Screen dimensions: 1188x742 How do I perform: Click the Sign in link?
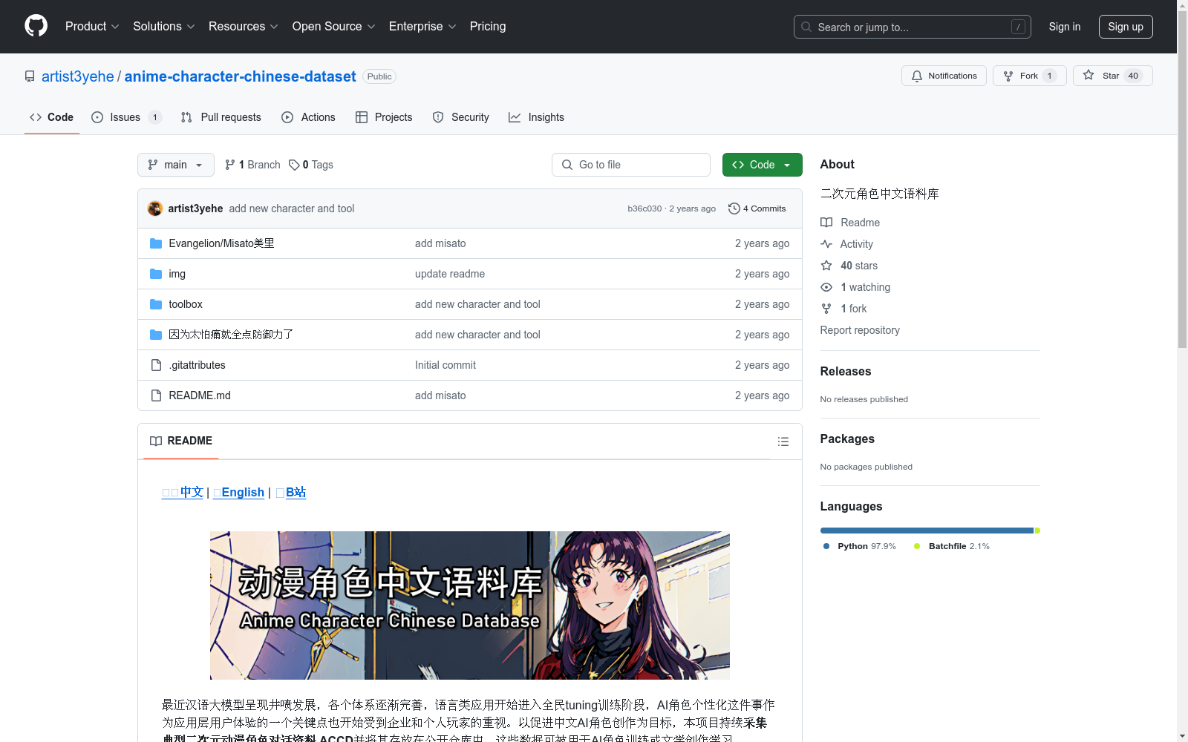(x=1065, y=27)
